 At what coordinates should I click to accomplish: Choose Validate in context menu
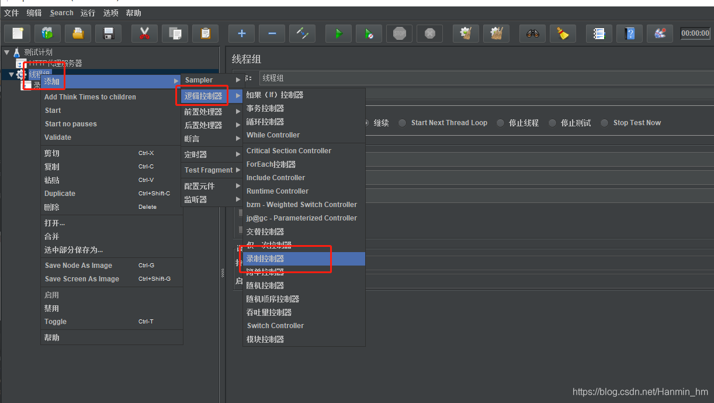[x=112, y=137]
